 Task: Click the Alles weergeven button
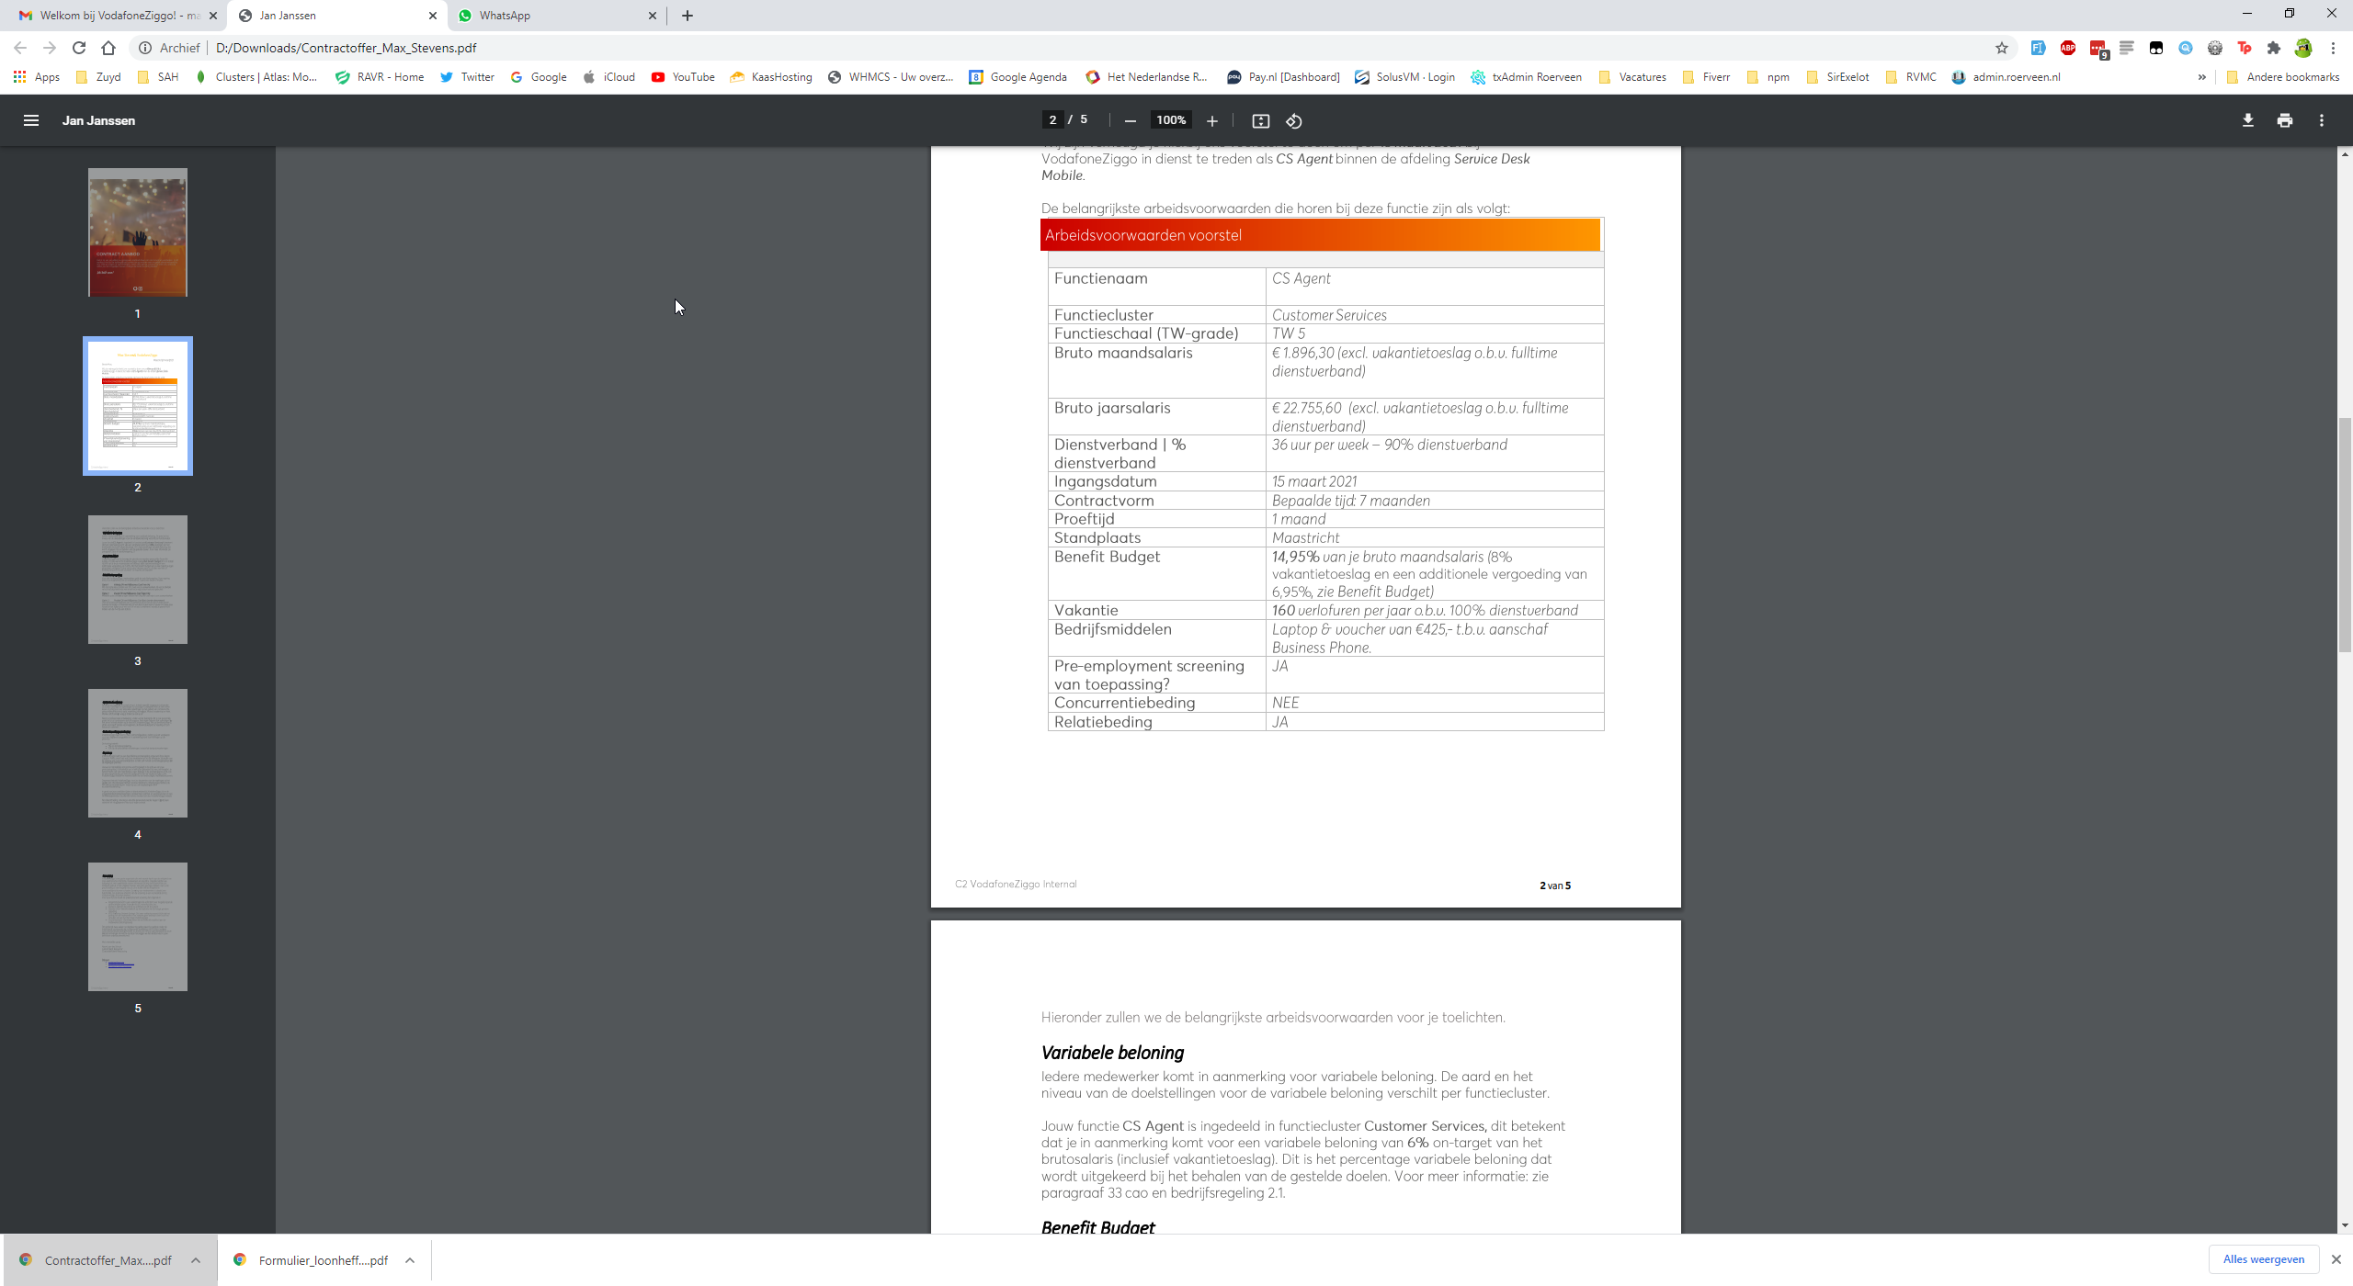pyautogui.click(x=2263, y=1259)
